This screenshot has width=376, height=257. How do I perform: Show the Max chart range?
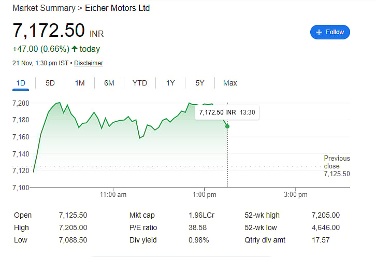click(x=230, y=83)
